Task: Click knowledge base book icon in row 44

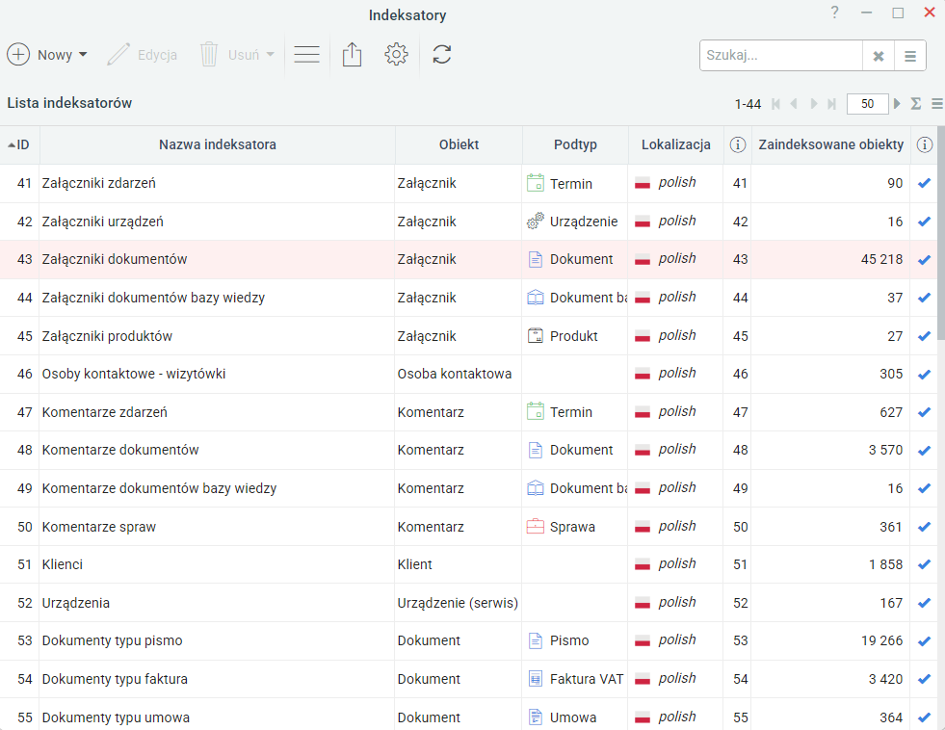Action: click(x=536, y=298)
